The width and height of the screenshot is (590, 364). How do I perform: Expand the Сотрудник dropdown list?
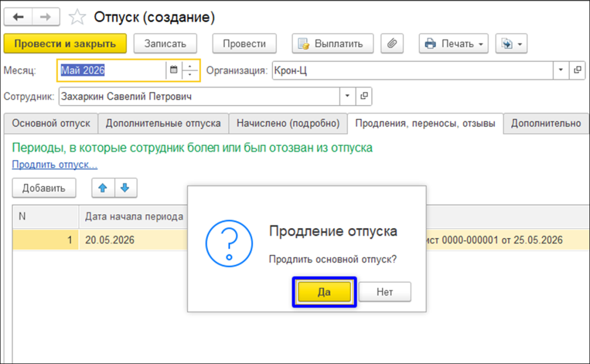point(347,96)
